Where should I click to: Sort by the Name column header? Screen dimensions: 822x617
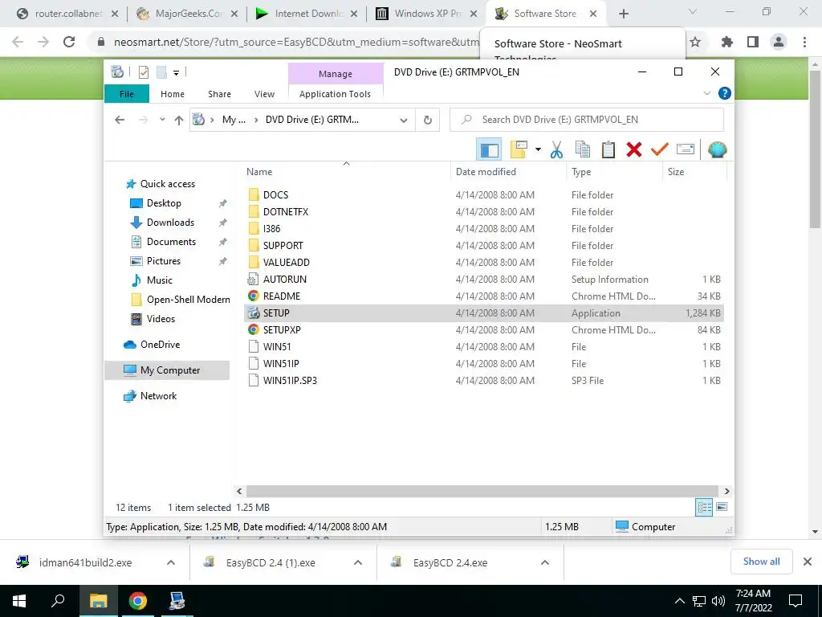click(346, 172)
